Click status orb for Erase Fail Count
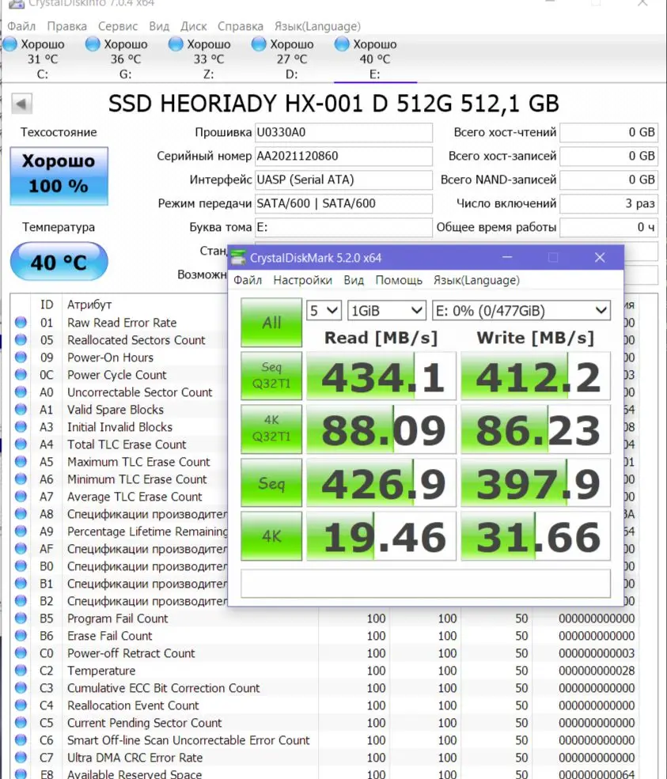 pyautogui.click(x=21, y=635)
